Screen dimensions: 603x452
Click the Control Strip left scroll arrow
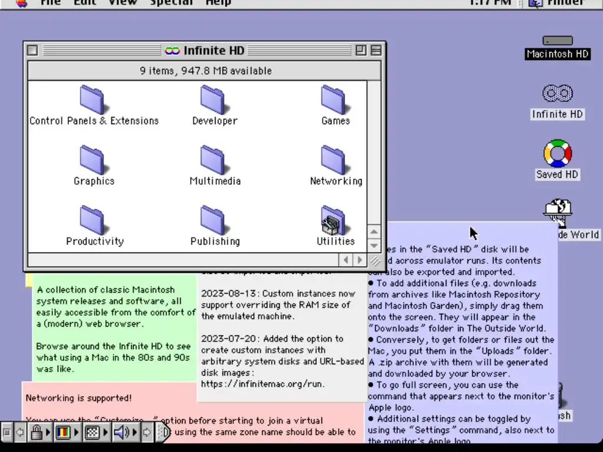pos(19,433)
